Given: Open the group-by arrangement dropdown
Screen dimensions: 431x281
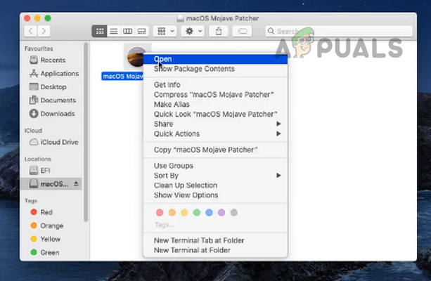Looking at the screenshot, I should pyautogui.click(x=165, y=31).
